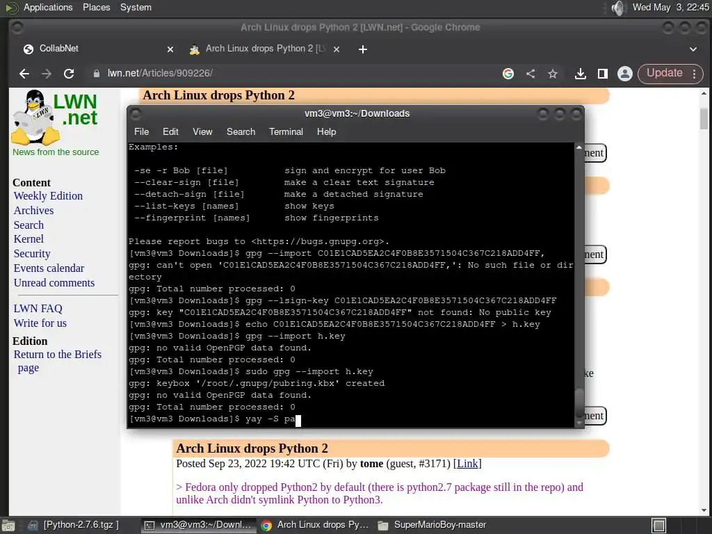Screen dimensions: 712x534
Task: Expand Chrome tab search chevron
Action: (x=693, y=49)
